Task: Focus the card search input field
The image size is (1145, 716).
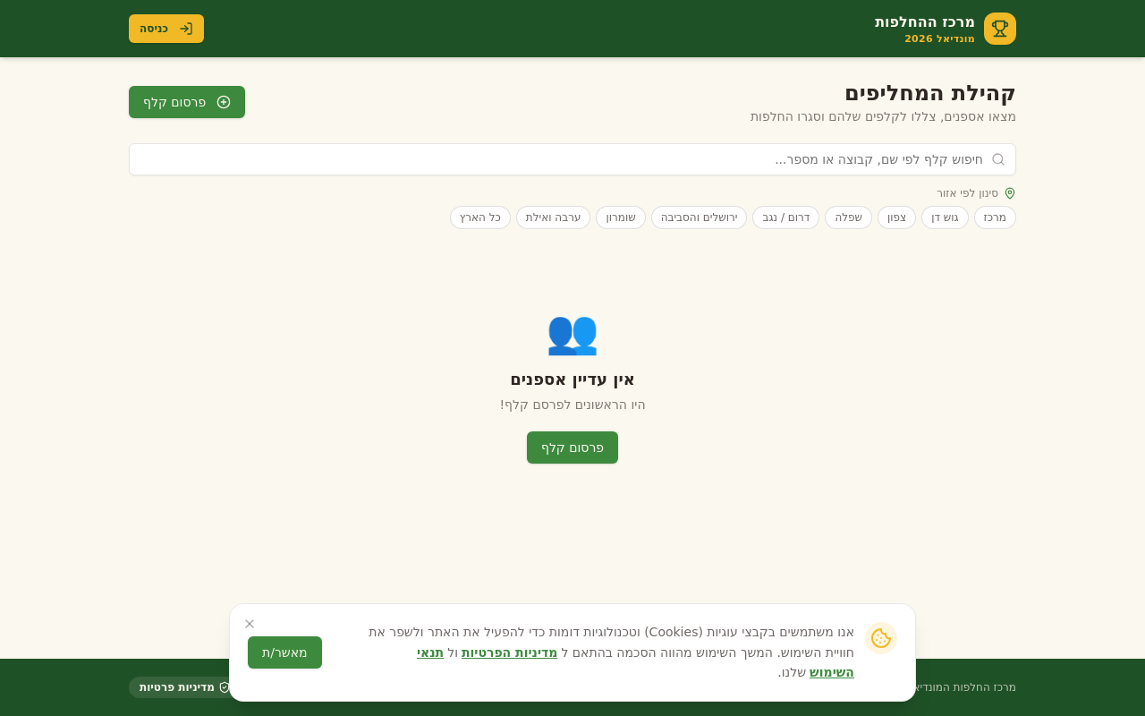Action: pyautogui.click(x=572, y=159)
